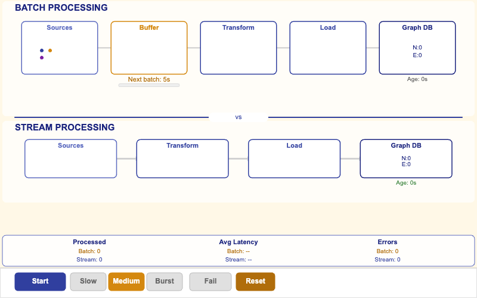Click the batch Sources node

60,48
